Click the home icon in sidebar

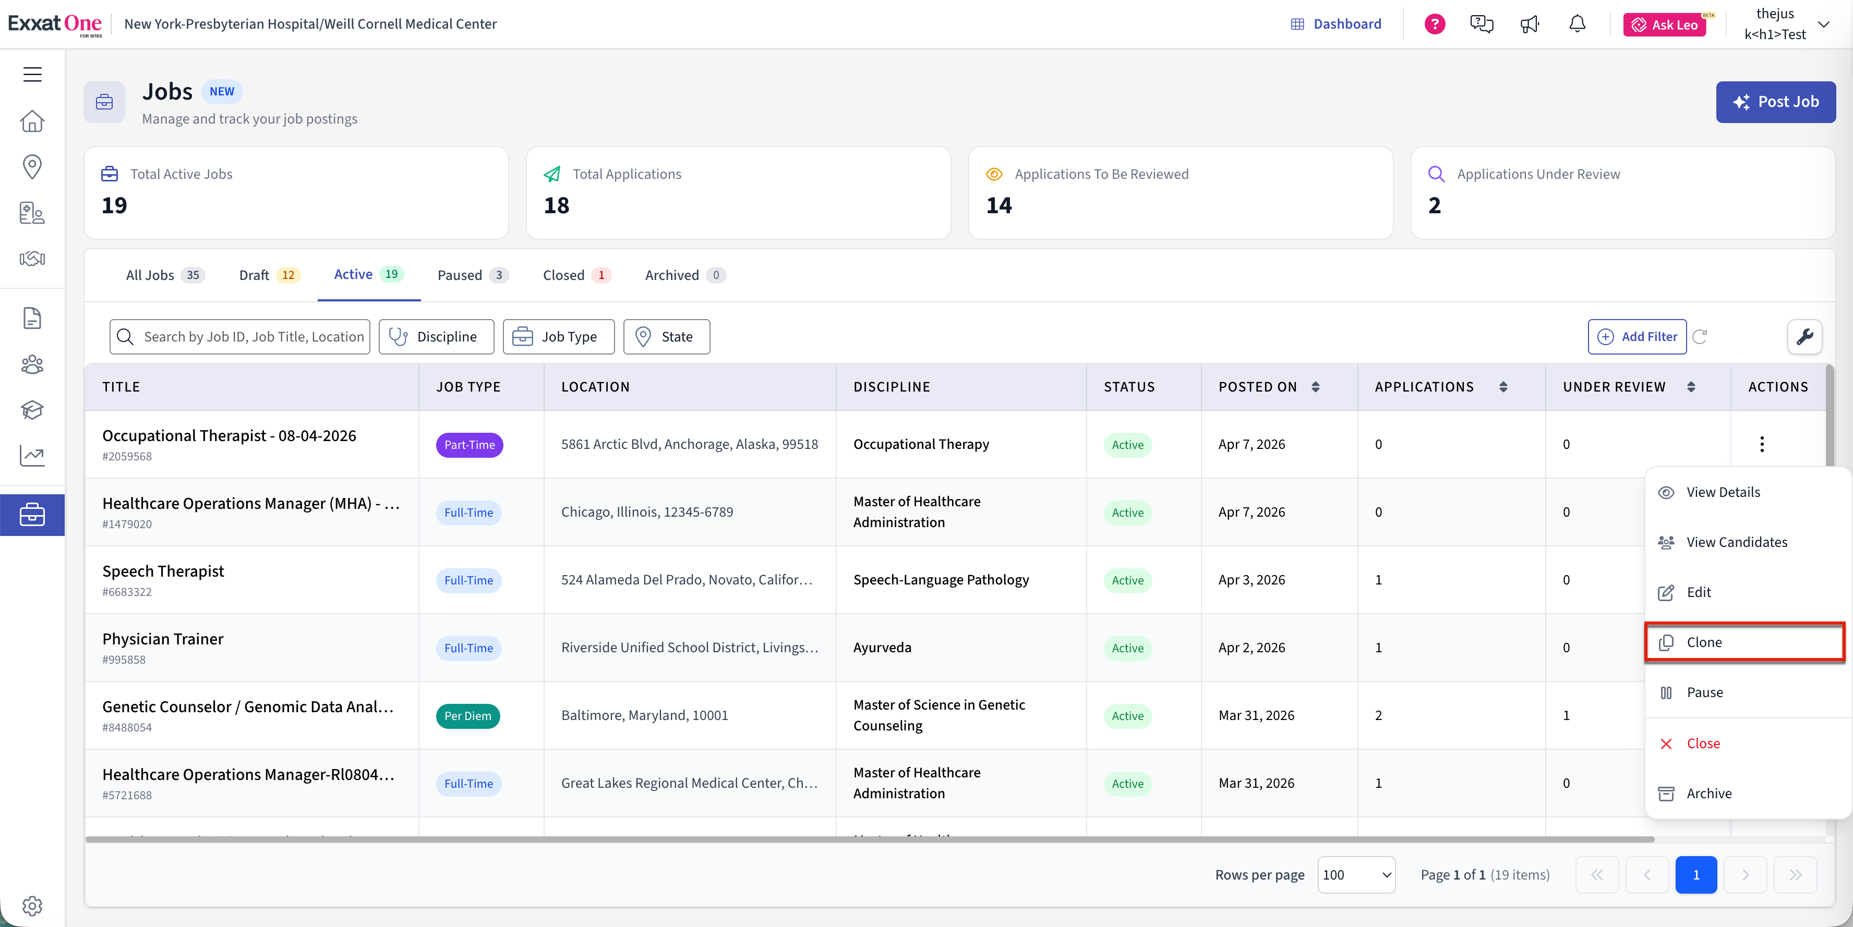32,121
